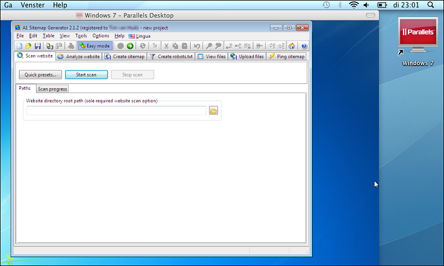Screen dimensions: 444x266
Task: Click the Stop scan button
Action: click(x=133, y=74)
